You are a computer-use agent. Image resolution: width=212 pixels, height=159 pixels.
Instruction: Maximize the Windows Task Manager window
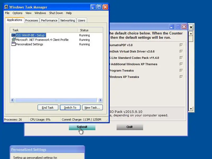(x=99, y=7)
